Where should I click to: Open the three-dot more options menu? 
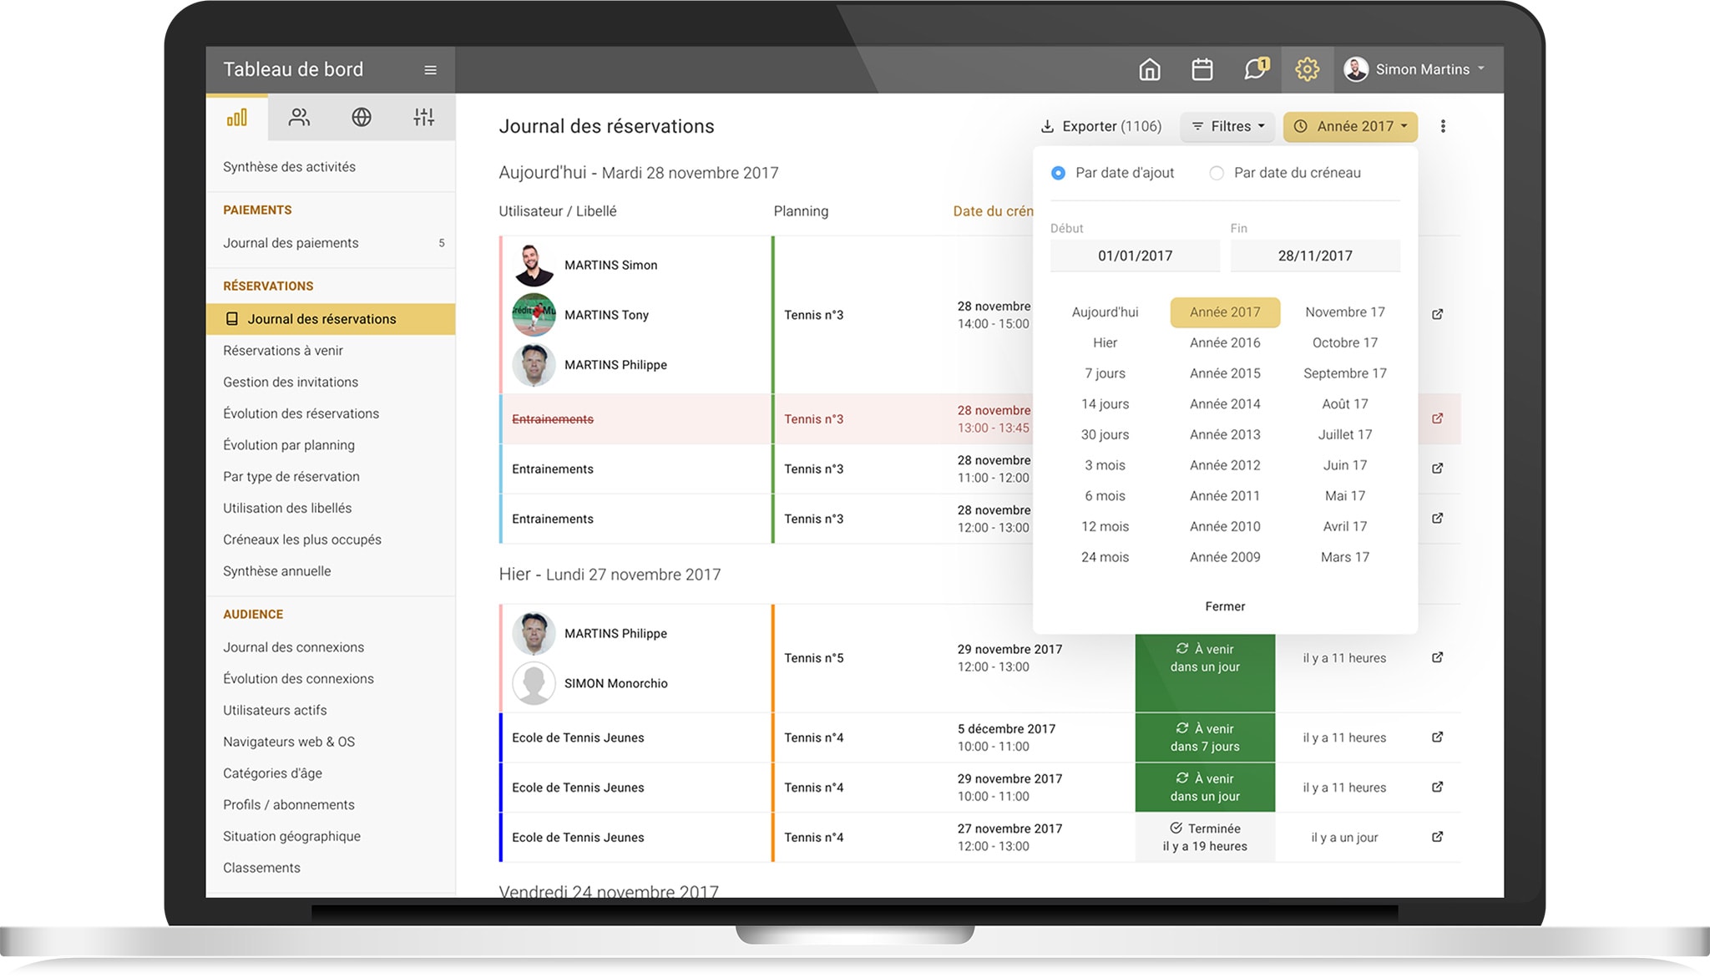coord(1443,126)
